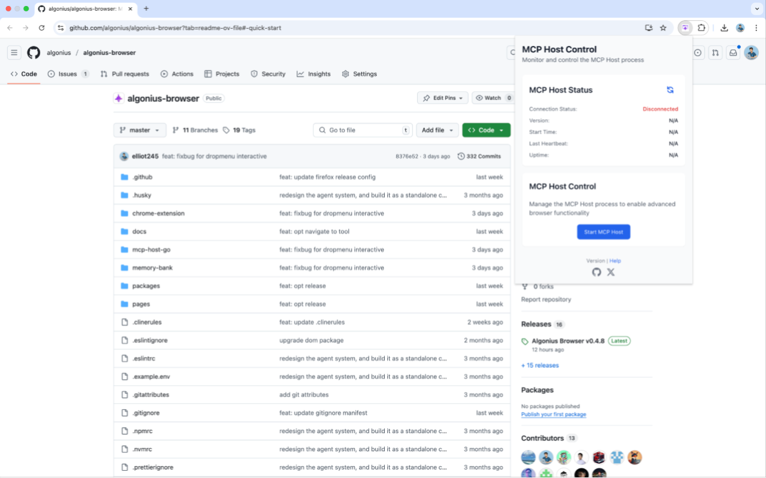Open the packages folder
The width and height of the screenshot is (766, 478).
point(146,286)
